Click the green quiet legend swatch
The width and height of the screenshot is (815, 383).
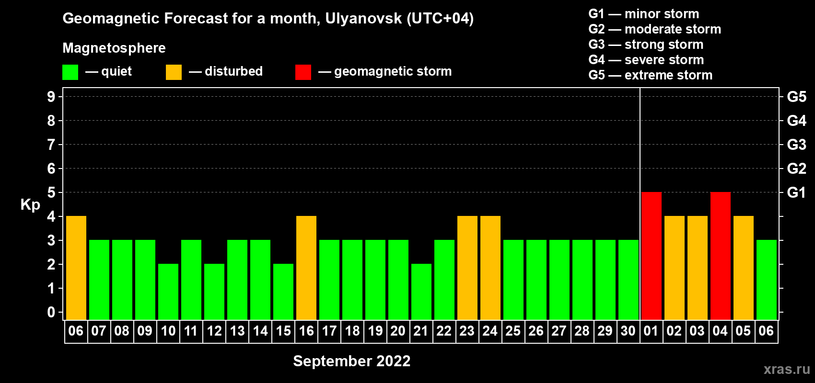pyautogui.click(x=70, y=72)
